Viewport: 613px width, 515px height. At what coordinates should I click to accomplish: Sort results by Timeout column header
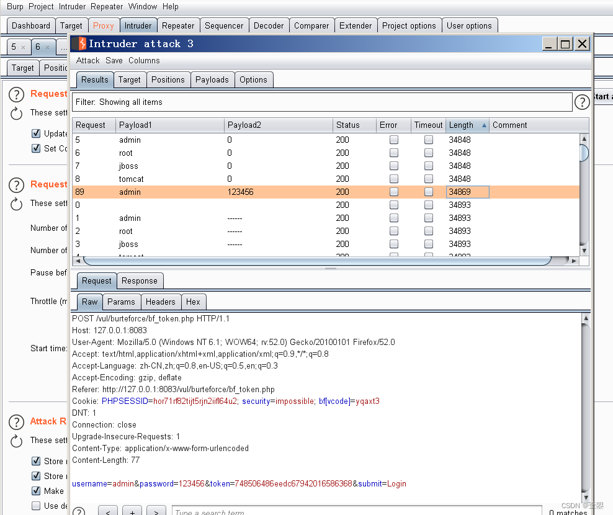[428, 125]
